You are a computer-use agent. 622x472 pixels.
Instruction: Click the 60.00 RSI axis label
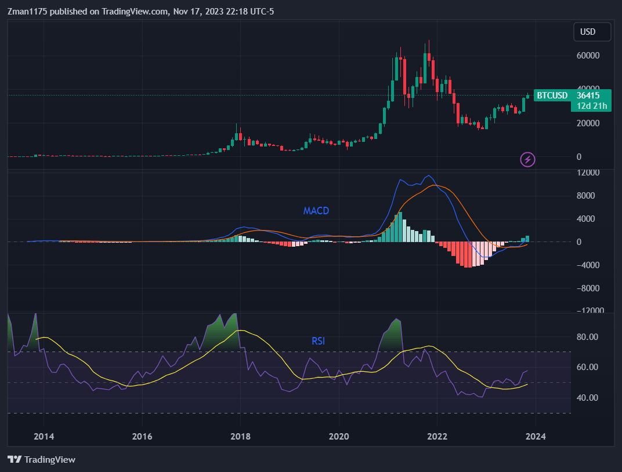(587, 367)
